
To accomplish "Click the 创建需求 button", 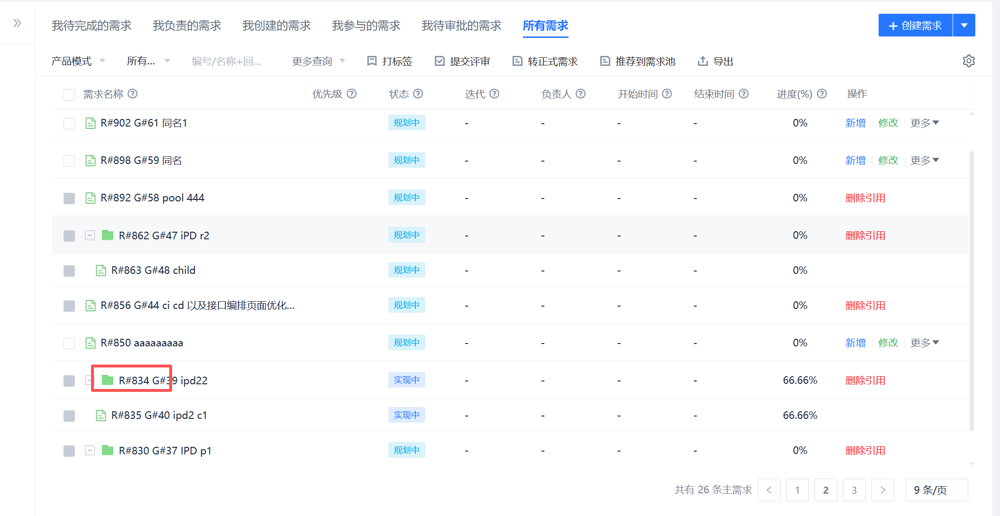I will [x=915, y=25].
